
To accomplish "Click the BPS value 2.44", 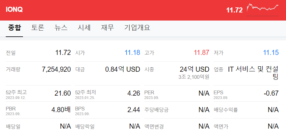I will tap(134, 110).
